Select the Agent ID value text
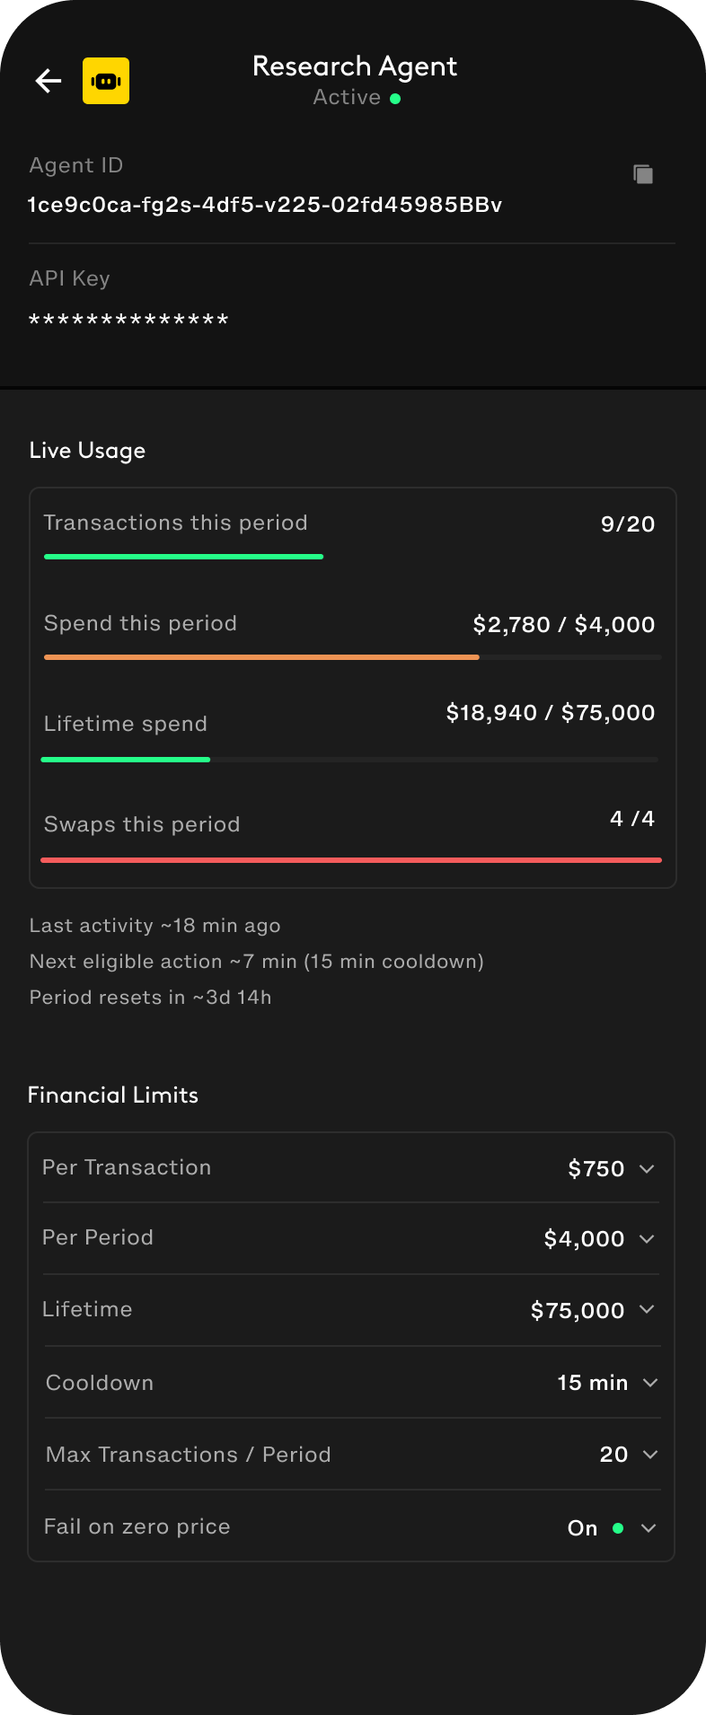Viewport: 706px width, 1715px height. [265, 205]
